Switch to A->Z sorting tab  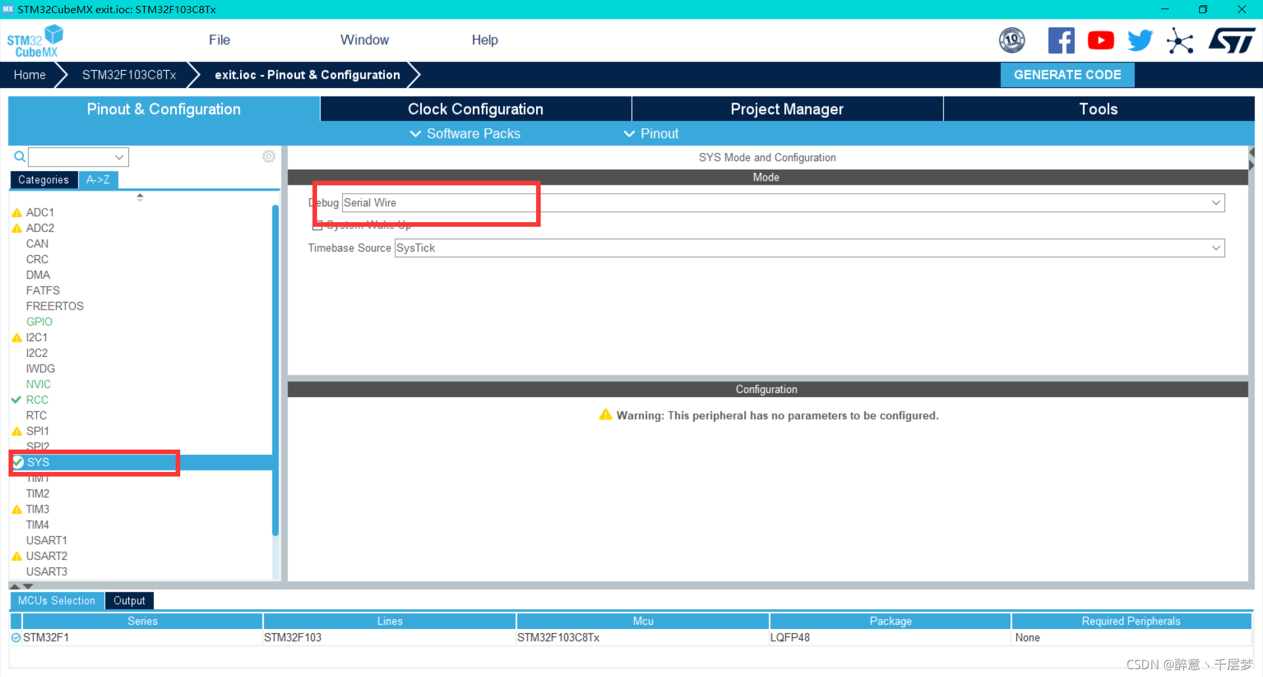[98, 179]
